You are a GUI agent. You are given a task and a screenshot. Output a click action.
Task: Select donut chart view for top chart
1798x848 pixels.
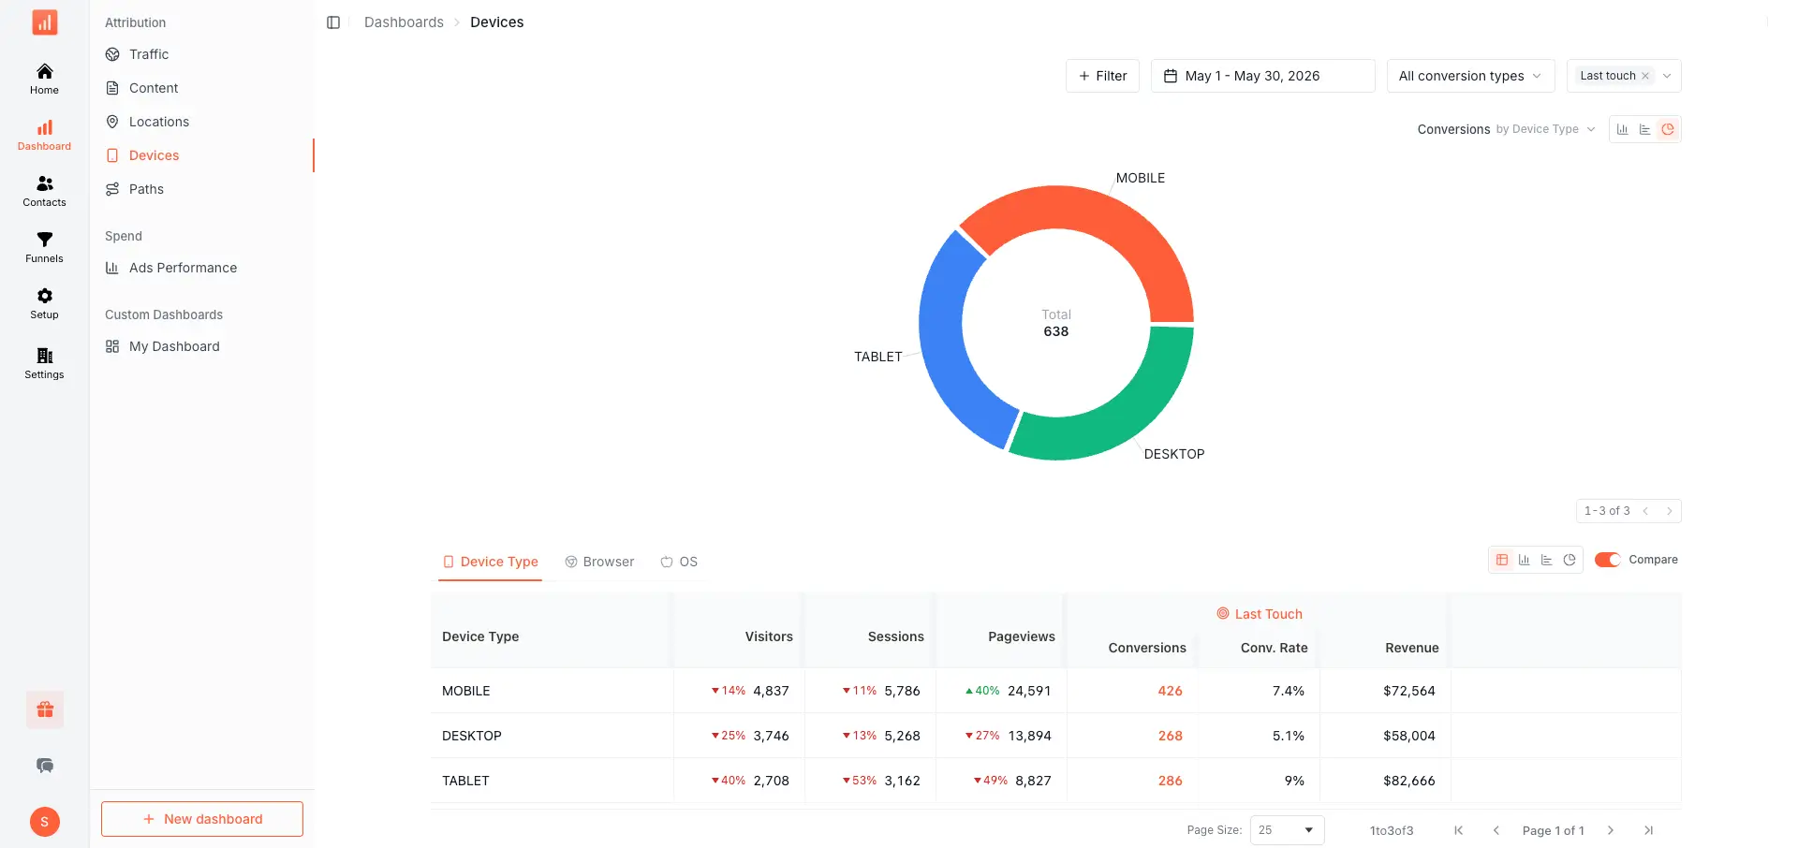pyautogui.click(x=1668, y=129)
